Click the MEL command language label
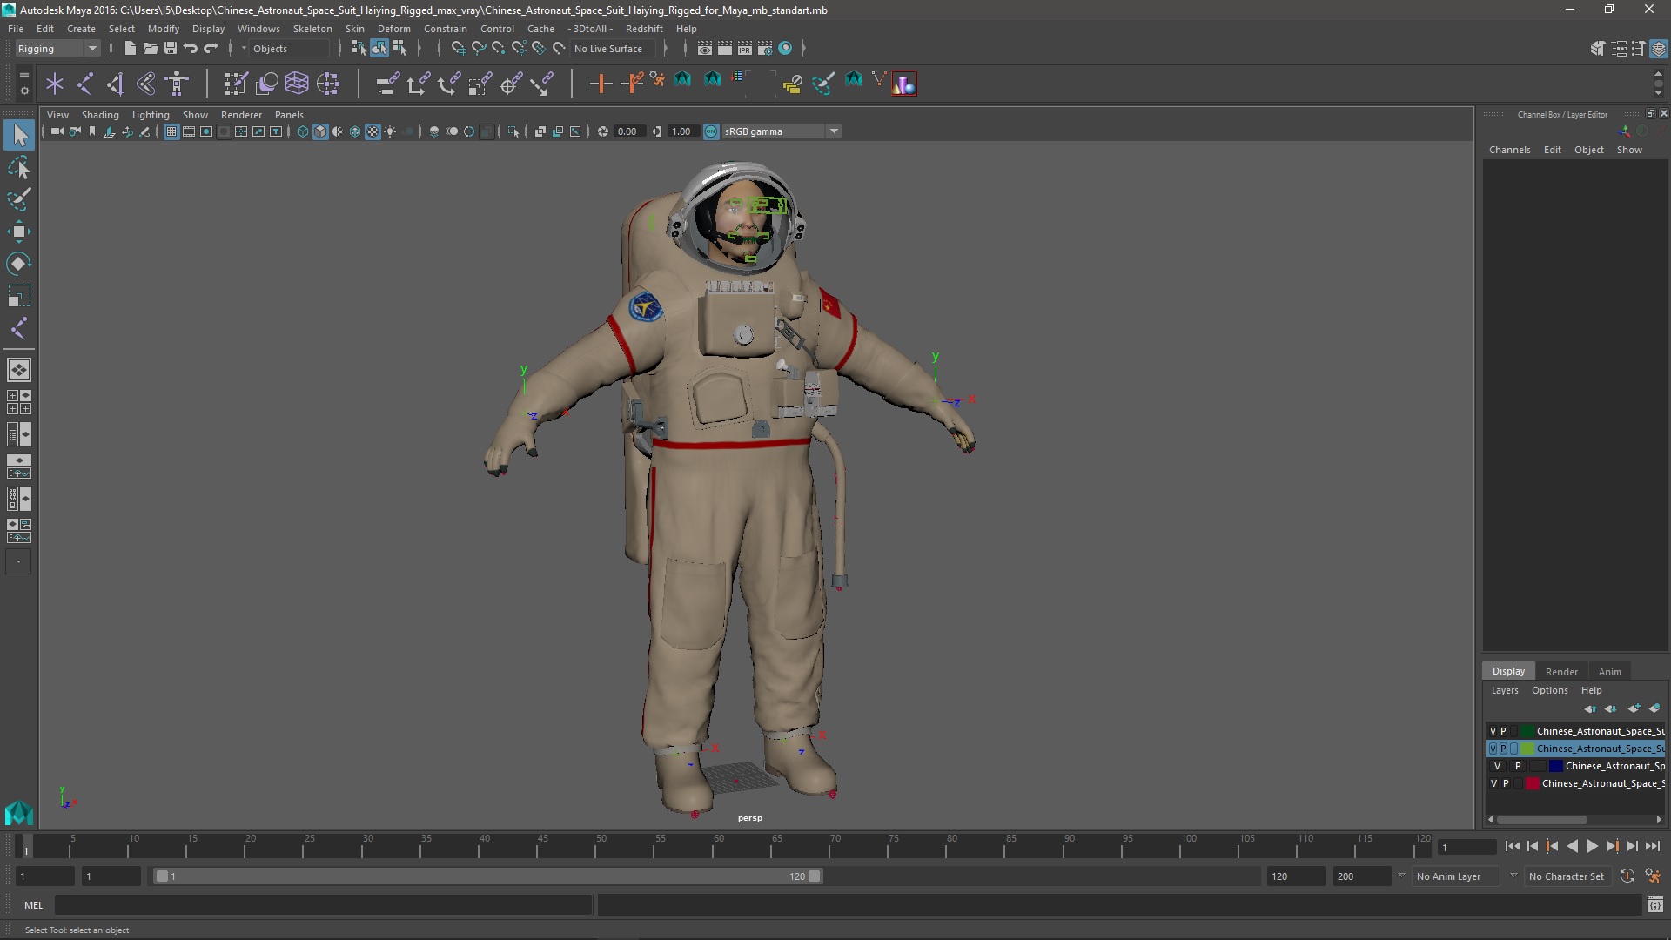Screen dimensions: 1671x940 pyautogui.click(x=33, y=905)
